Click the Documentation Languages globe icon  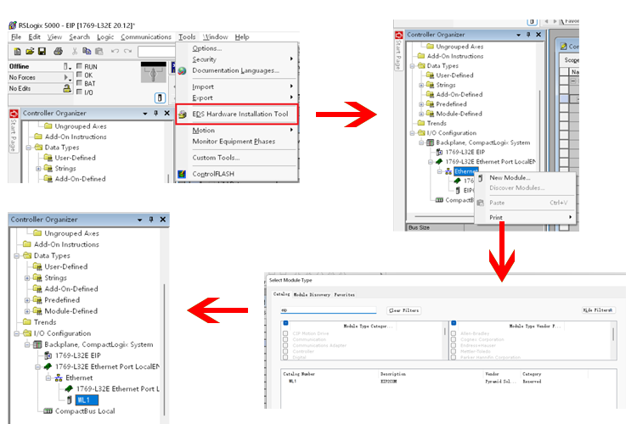click(182, 70)
